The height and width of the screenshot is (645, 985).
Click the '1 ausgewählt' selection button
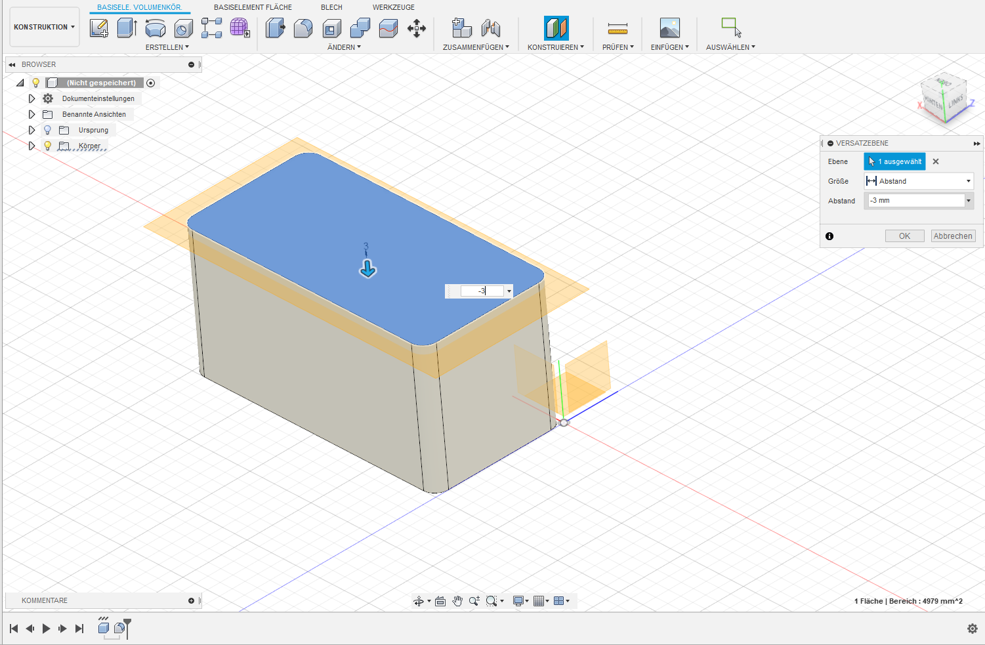coord(894,161)
